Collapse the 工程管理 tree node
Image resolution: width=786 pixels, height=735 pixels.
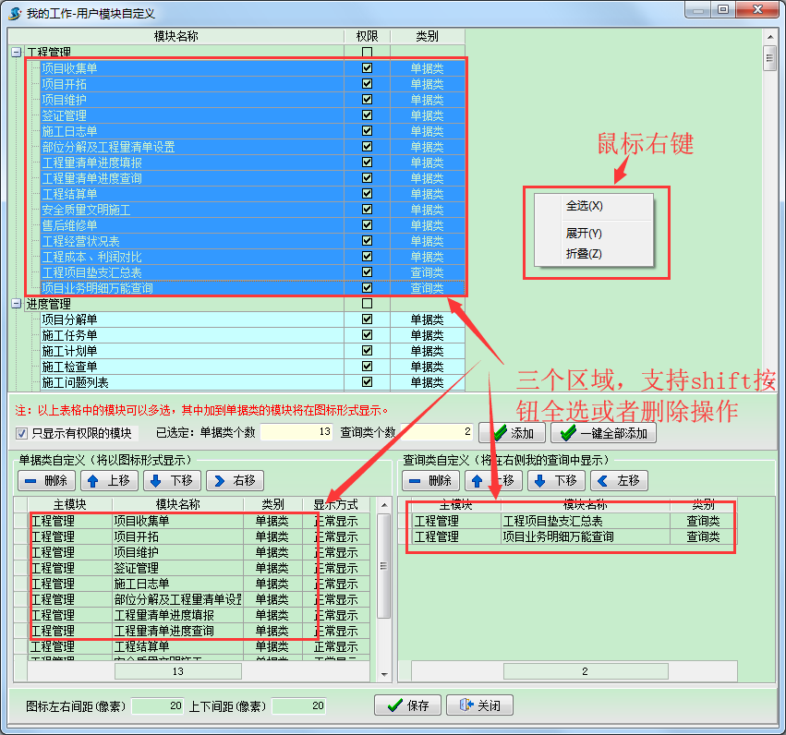pyautogui.click(x=17, y=53)
